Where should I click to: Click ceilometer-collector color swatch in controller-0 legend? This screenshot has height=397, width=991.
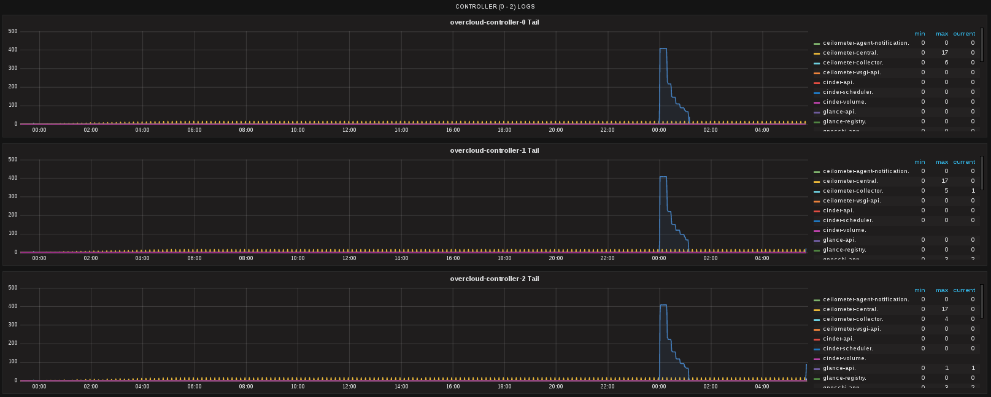pyautogui.click(x=817, y=63)
